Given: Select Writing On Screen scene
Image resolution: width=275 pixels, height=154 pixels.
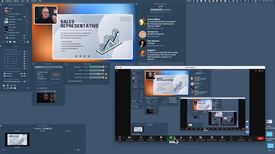Looking at the screenshot, I should pos(14,33).
